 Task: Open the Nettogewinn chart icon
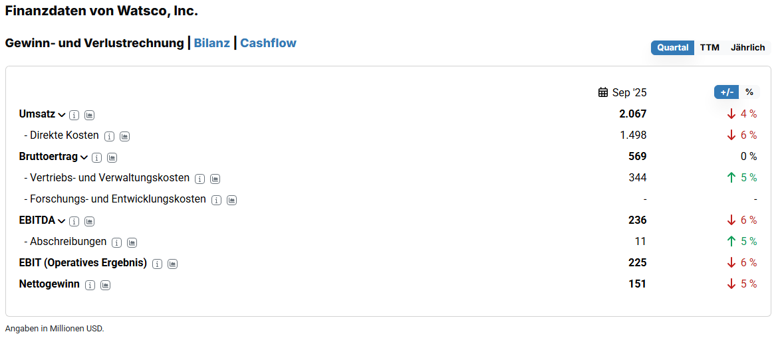(105, 285)
